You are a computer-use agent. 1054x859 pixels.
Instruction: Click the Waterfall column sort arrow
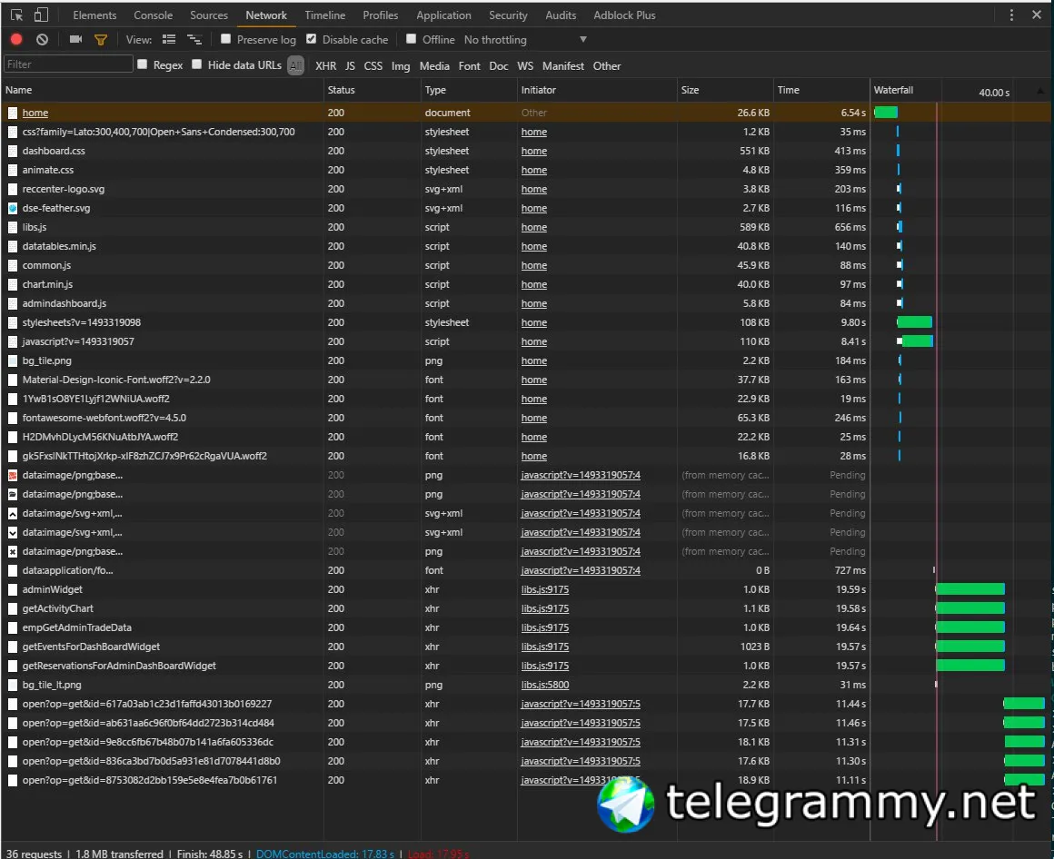(1040, 91)
